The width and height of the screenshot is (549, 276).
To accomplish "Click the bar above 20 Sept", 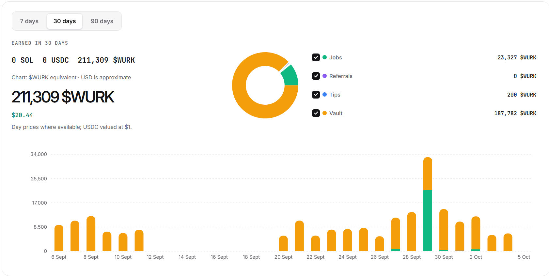I will coord(283,243).
